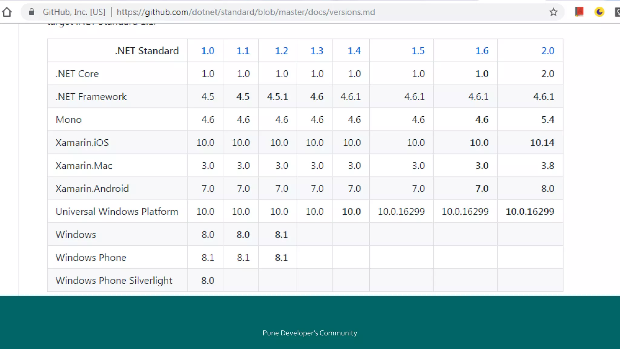Open .NET Standard 1.4 link
The width and height of the screenshot is (620, 349).
pyautogui.click(x=354, y=51)
